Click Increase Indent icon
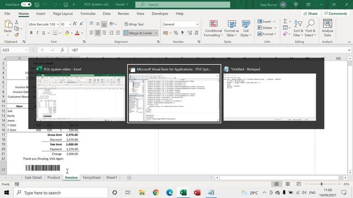Screen dimensions: 353x198 117,33
